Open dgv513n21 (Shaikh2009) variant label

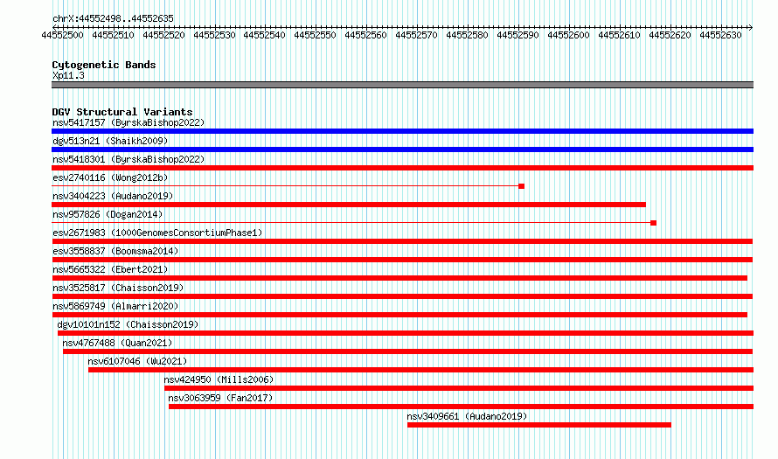[x=110, y=141]
